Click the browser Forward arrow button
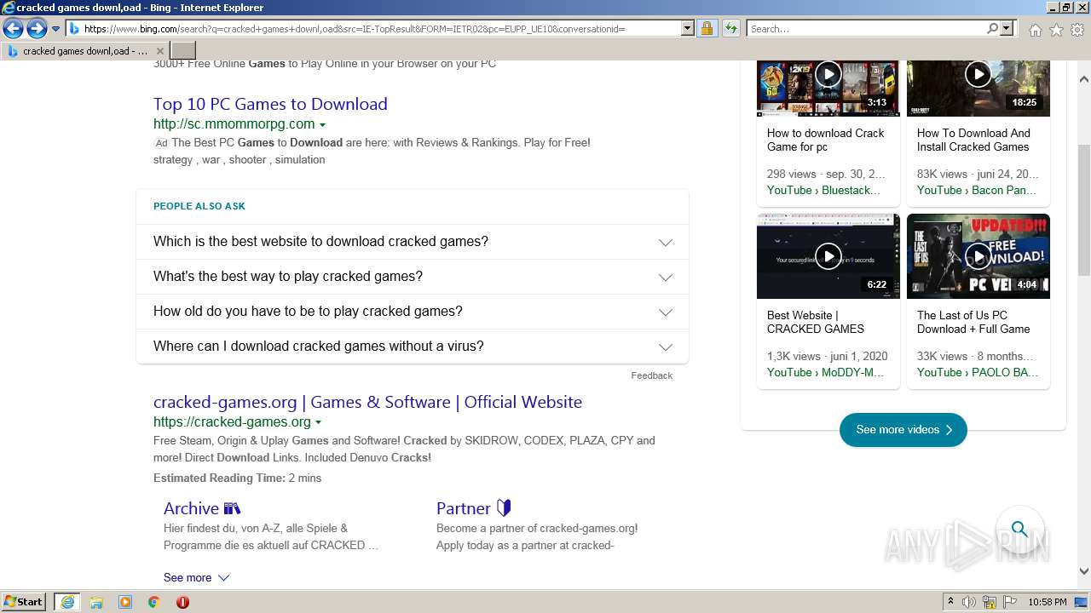This screenshot has width=1091, height=613. click(x=37, y=29)
